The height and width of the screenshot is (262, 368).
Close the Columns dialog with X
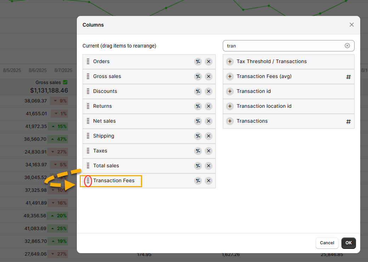[x=351, y=25]
